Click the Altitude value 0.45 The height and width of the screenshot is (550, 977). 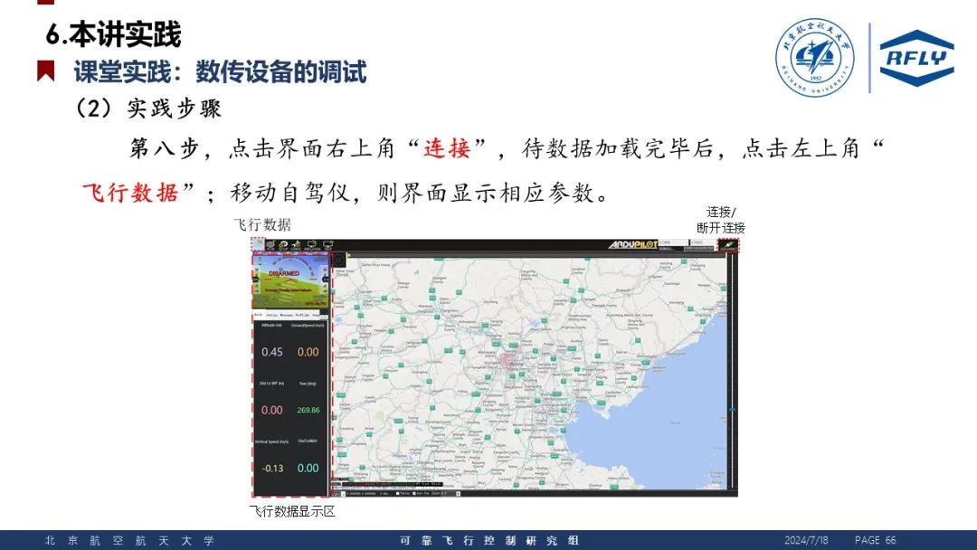point(271,352)
